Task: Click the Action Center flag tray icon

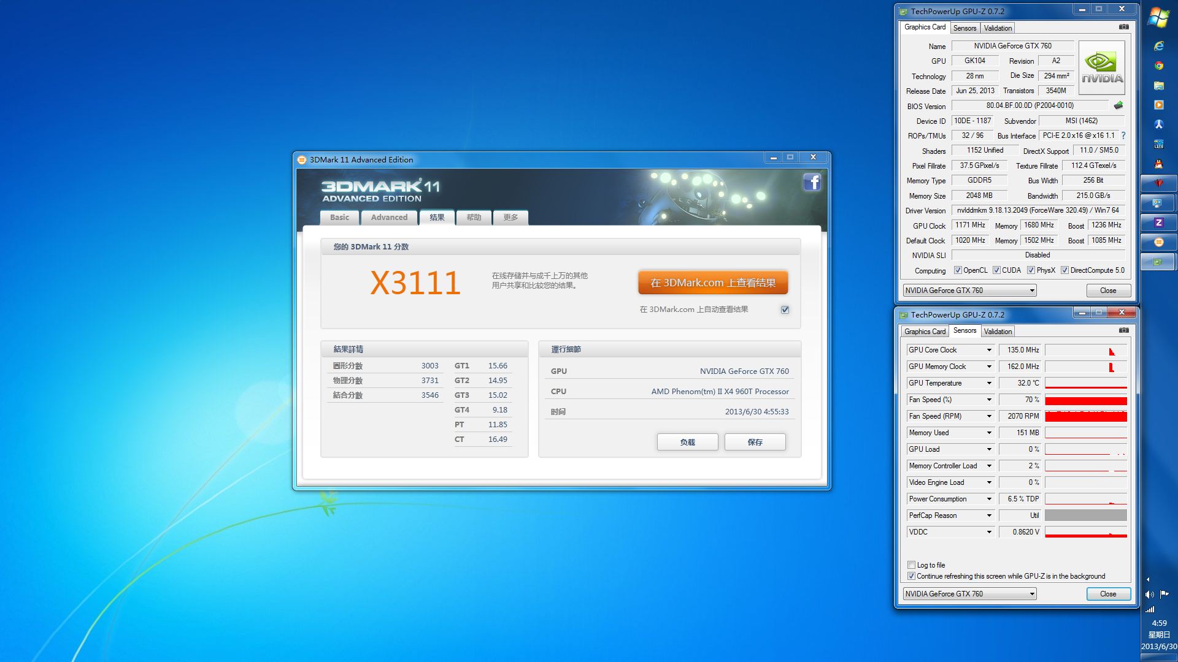Action: coord(1164,594)
